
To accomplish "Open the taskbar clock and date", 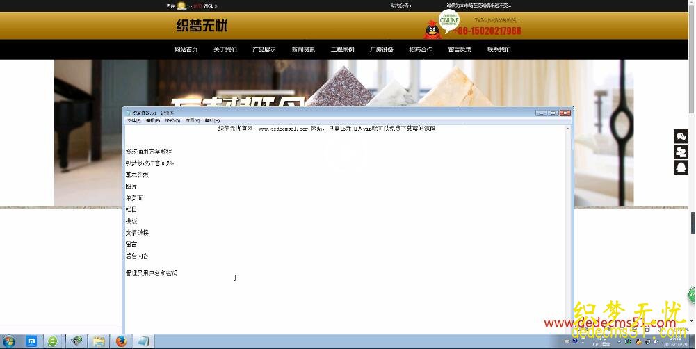I will point(676,341).
